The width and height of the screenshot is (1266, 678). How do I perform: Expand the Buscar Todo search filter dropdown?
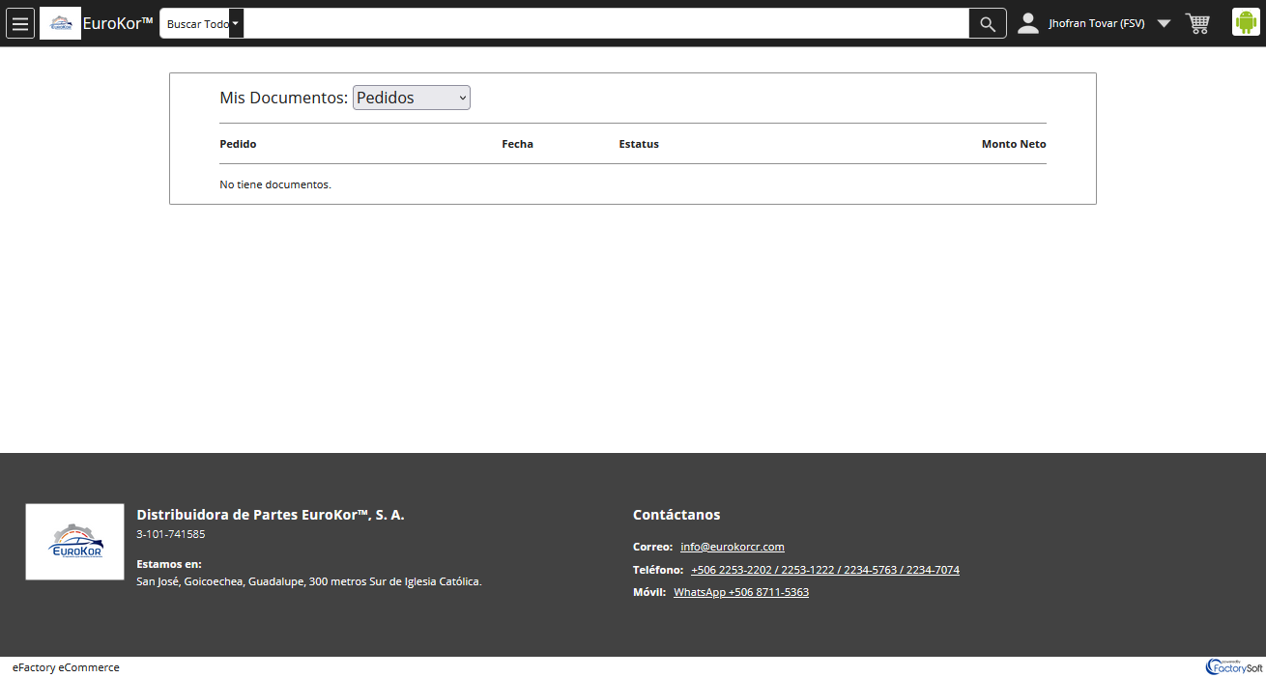point(201,23)
